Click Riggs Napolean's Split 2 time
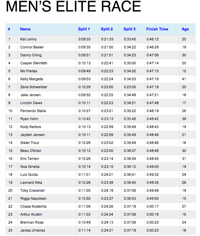Viewport: 200px width, 236px height. point(107,199)
